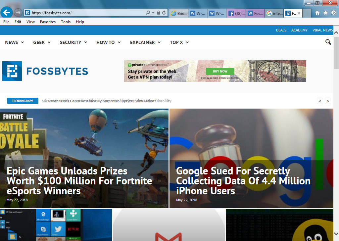339x241 pixels.
Task: Click the browser Forward arrow button
Action: 18,13
